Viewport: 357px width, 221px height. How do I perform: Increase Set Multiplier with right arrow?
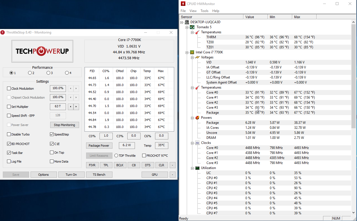76,107
